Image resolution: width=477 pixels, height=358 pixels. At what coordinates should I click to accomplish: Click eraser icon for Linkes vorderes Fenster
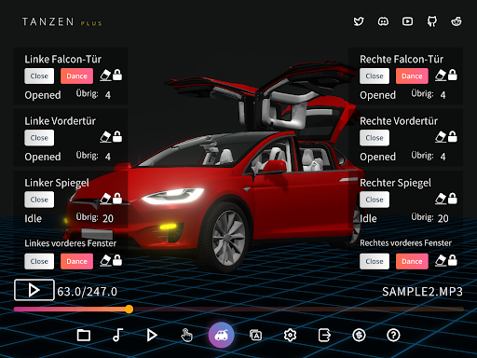tap(105, 260)
